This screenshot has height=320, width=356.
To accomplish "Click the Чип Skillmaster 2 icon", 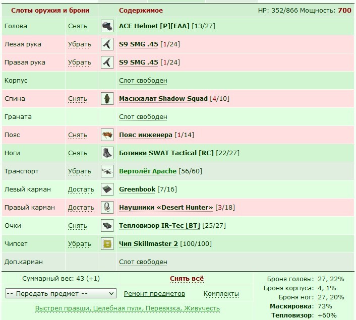I will (x=107, y=244).
